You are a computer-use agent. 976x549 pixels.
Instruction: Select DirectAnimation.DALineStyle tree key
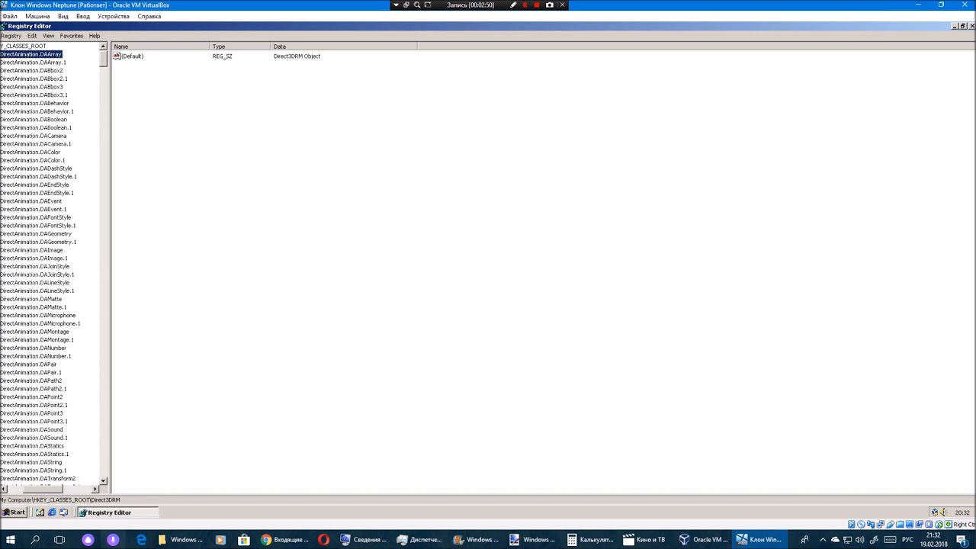(34, 283)
